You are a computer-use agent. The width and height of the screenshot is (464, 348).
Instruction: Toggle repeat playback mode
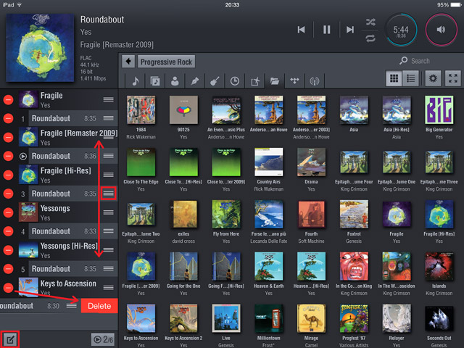tap(370, 37)
